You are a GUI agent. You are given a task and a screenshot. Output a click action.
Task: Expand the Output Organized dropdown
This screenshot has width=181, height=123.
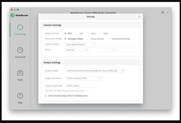tap(81, 86)
